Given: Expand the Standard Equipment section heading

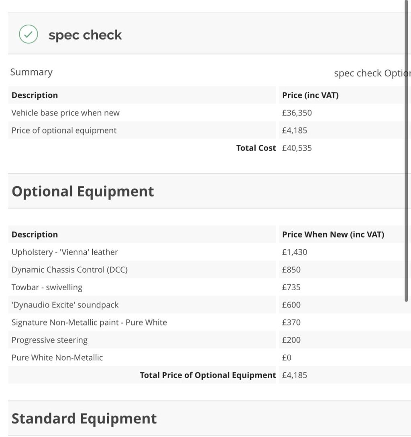Looking at the screenshot, I should 84,419.
